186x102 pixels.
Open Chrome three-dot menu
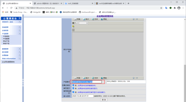[x=183, y=8]
